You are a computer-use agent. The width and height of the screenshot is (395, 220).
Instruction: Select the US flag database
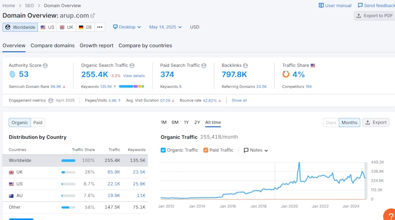tap(47, 27)
